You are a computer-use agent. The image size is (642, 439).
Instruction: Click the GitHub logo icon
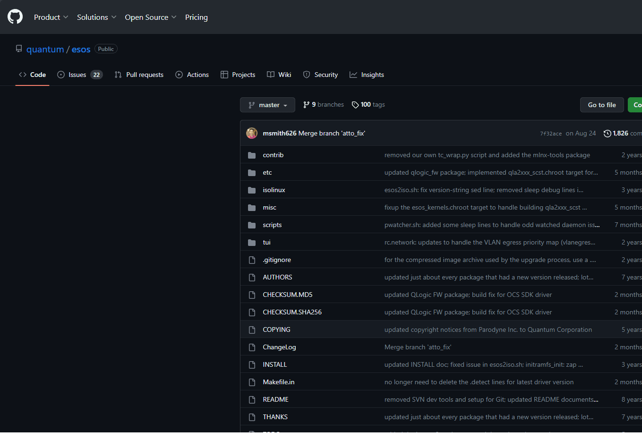(x=15, y=17)
